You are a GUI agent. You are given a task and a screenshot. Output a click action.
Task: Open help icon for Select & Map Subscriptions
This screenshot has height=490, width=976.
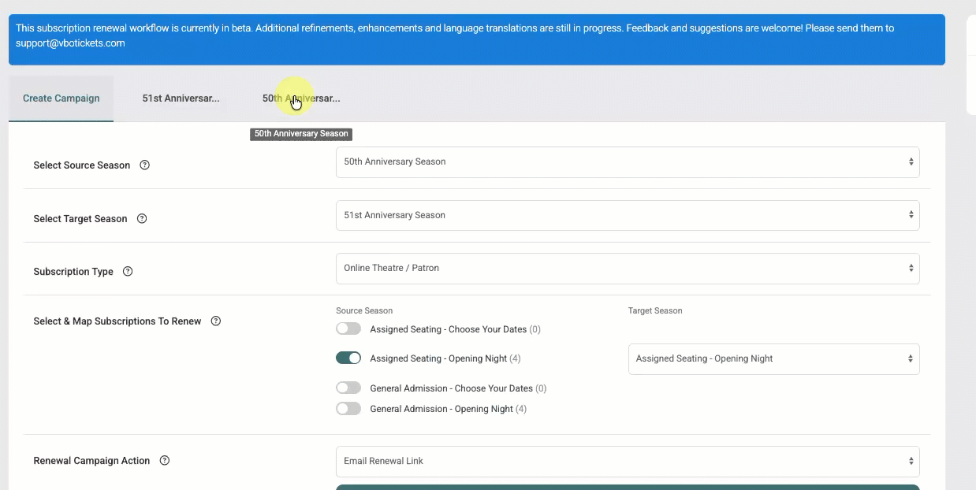(x=216, y=321)
